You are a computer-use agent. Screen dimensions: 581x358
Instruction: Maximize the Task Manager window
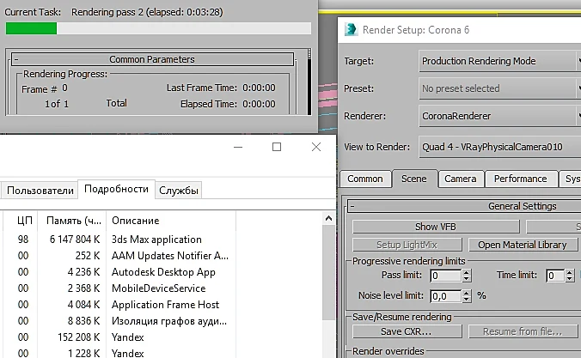277,147
